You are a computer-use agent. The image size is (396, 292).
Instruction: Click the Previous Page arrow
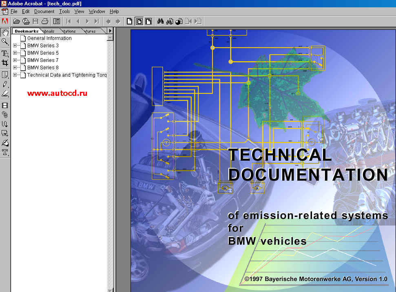[78, 21]
